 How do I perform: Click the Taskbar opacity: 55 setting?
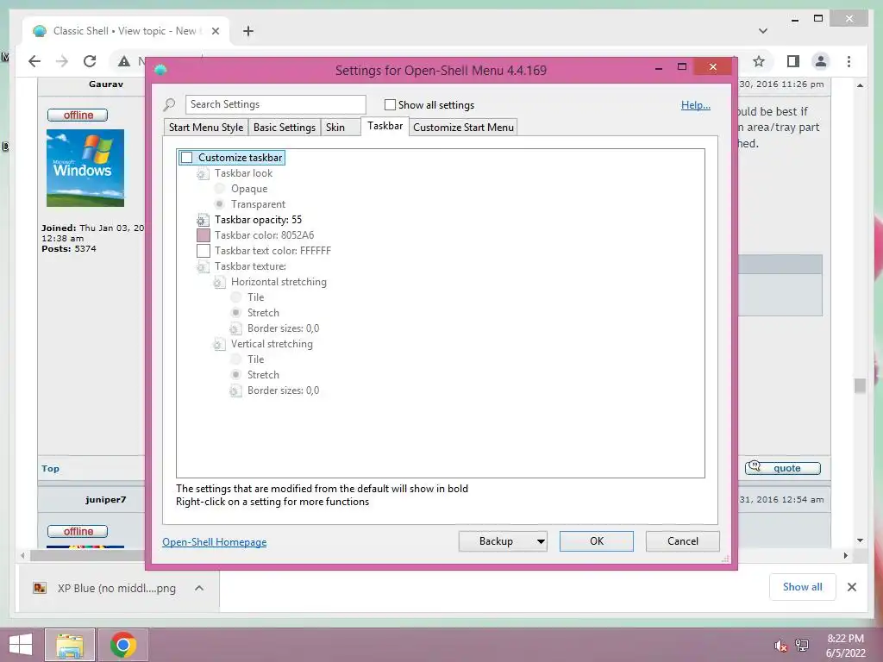[x=258, y=220]
